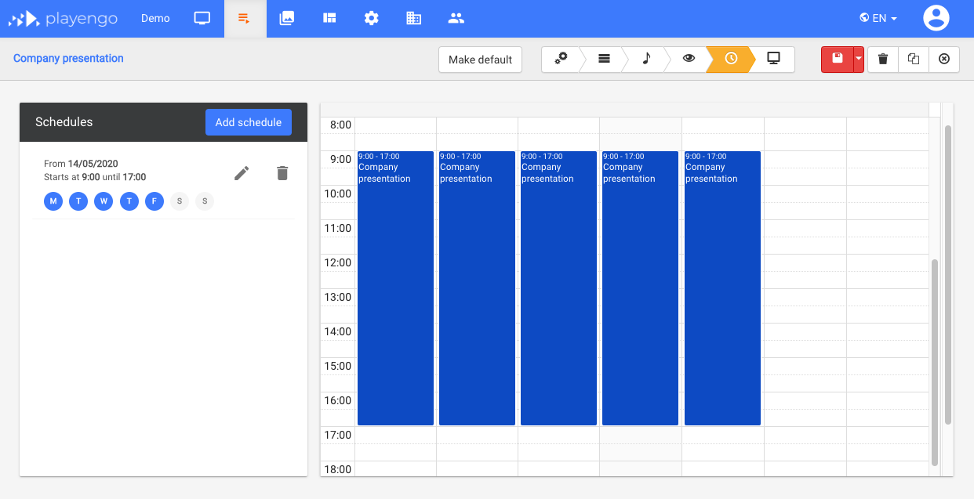
Task: Open the settings gear icon in the top bar
Action: pyautogui.click(x=372, y=19)
